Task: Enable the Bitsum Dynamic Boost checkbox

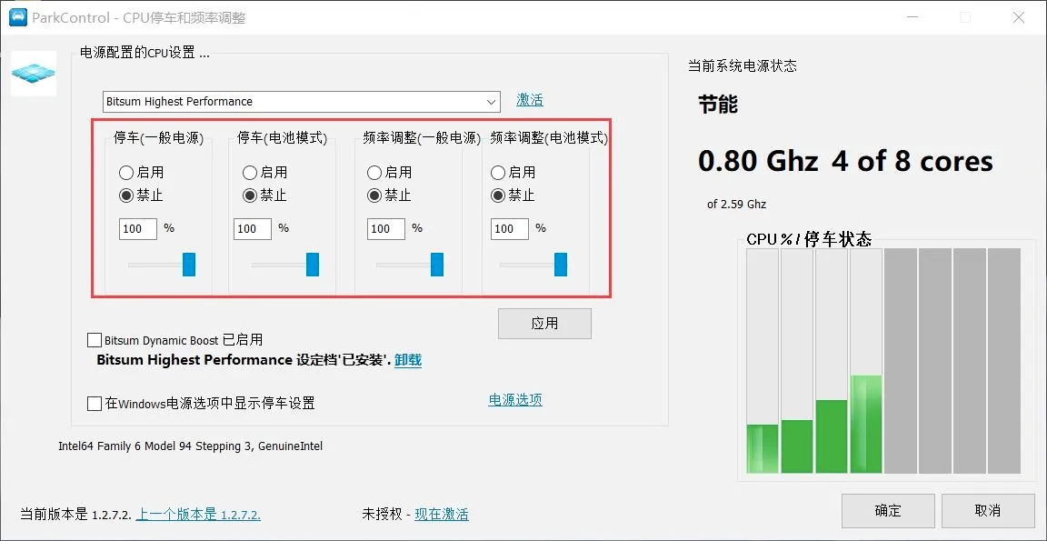Action: coord(94,339)
